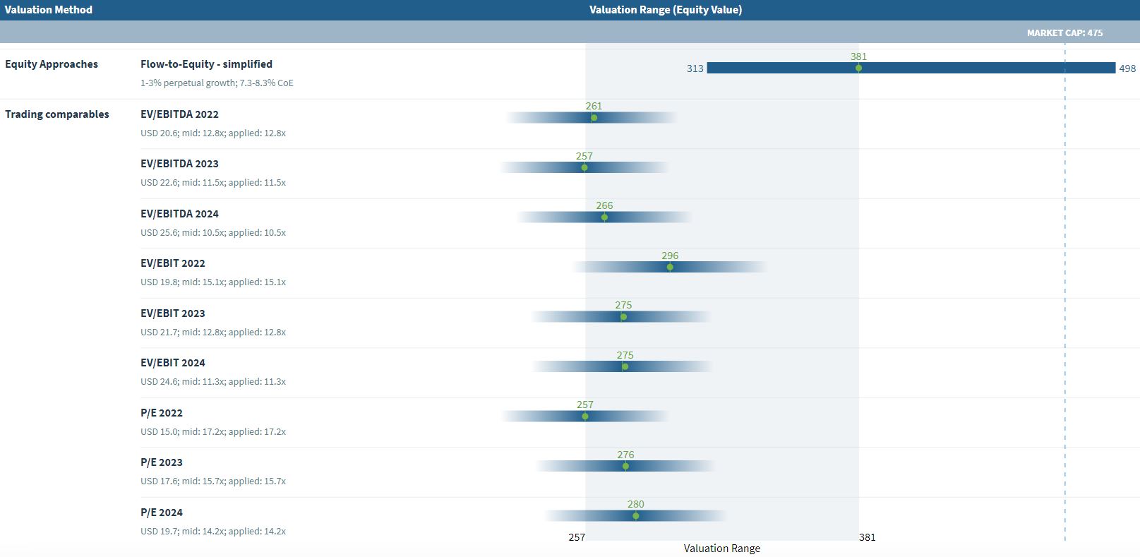Select the EV/EBIT 2022 green dot at 296
This screenshot has width=1140, height=557.
pyautogui.click(x=670, y=267)
